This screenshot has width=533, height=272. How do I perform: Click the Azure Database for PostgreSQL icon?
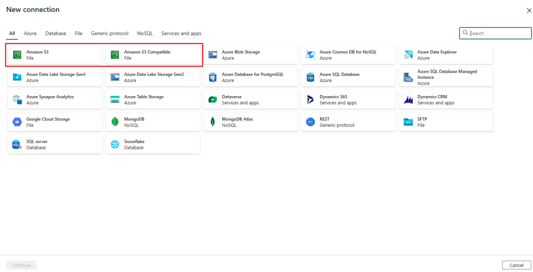[x=213, y=77]
